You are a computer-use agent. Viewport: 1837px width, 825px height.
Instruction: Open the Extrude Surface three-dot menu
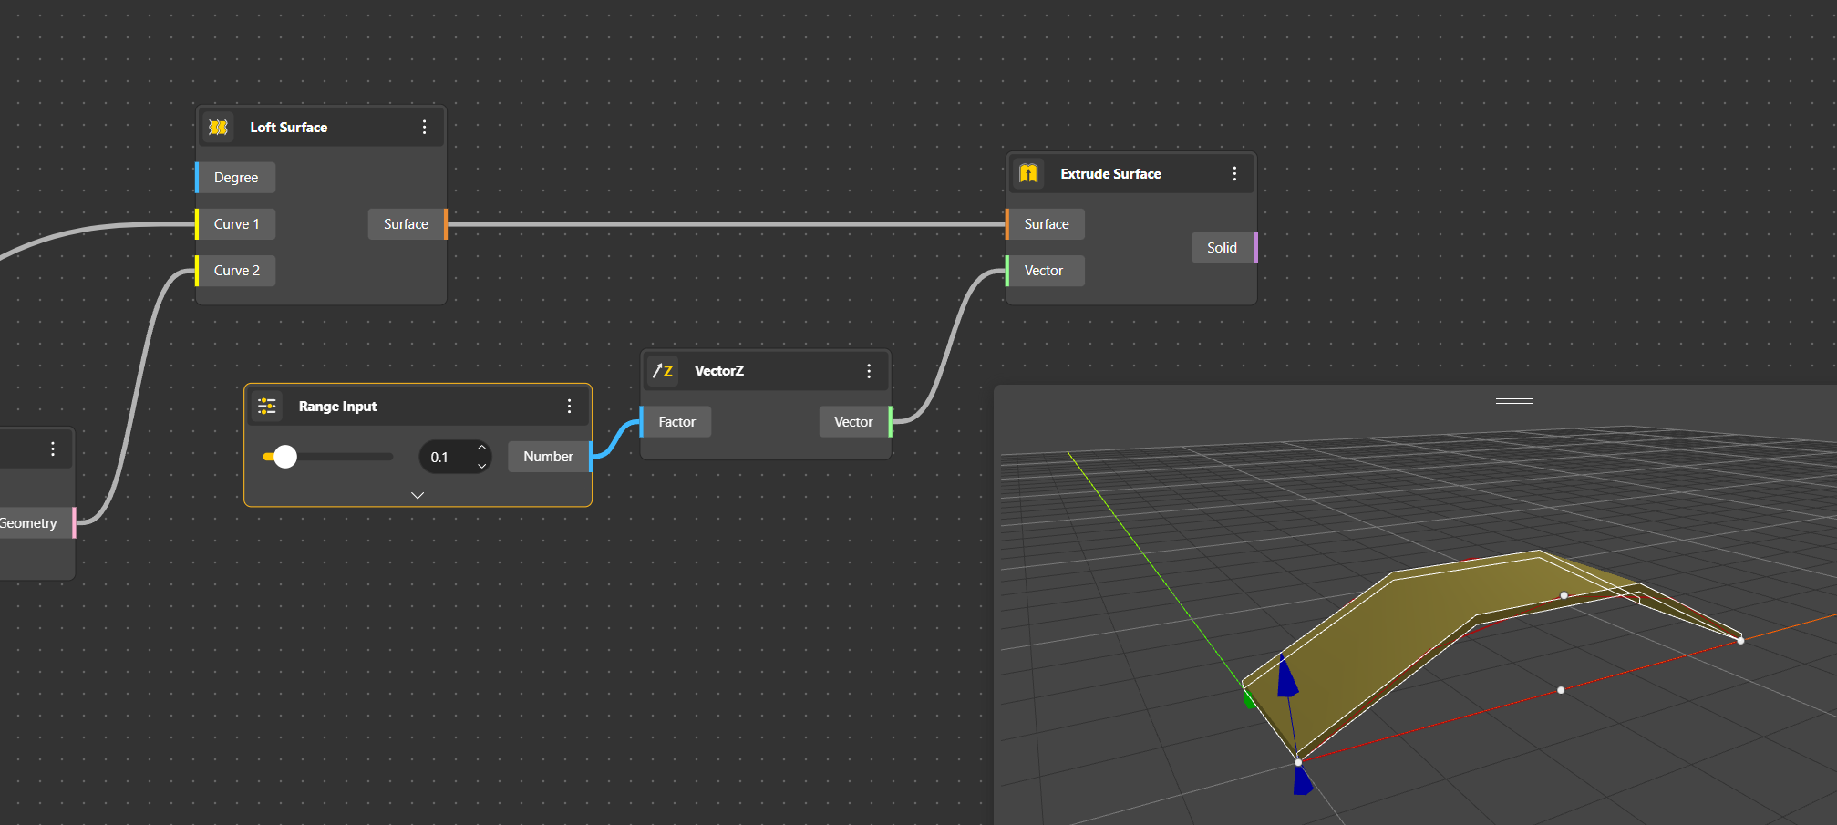coord(1234,173)
